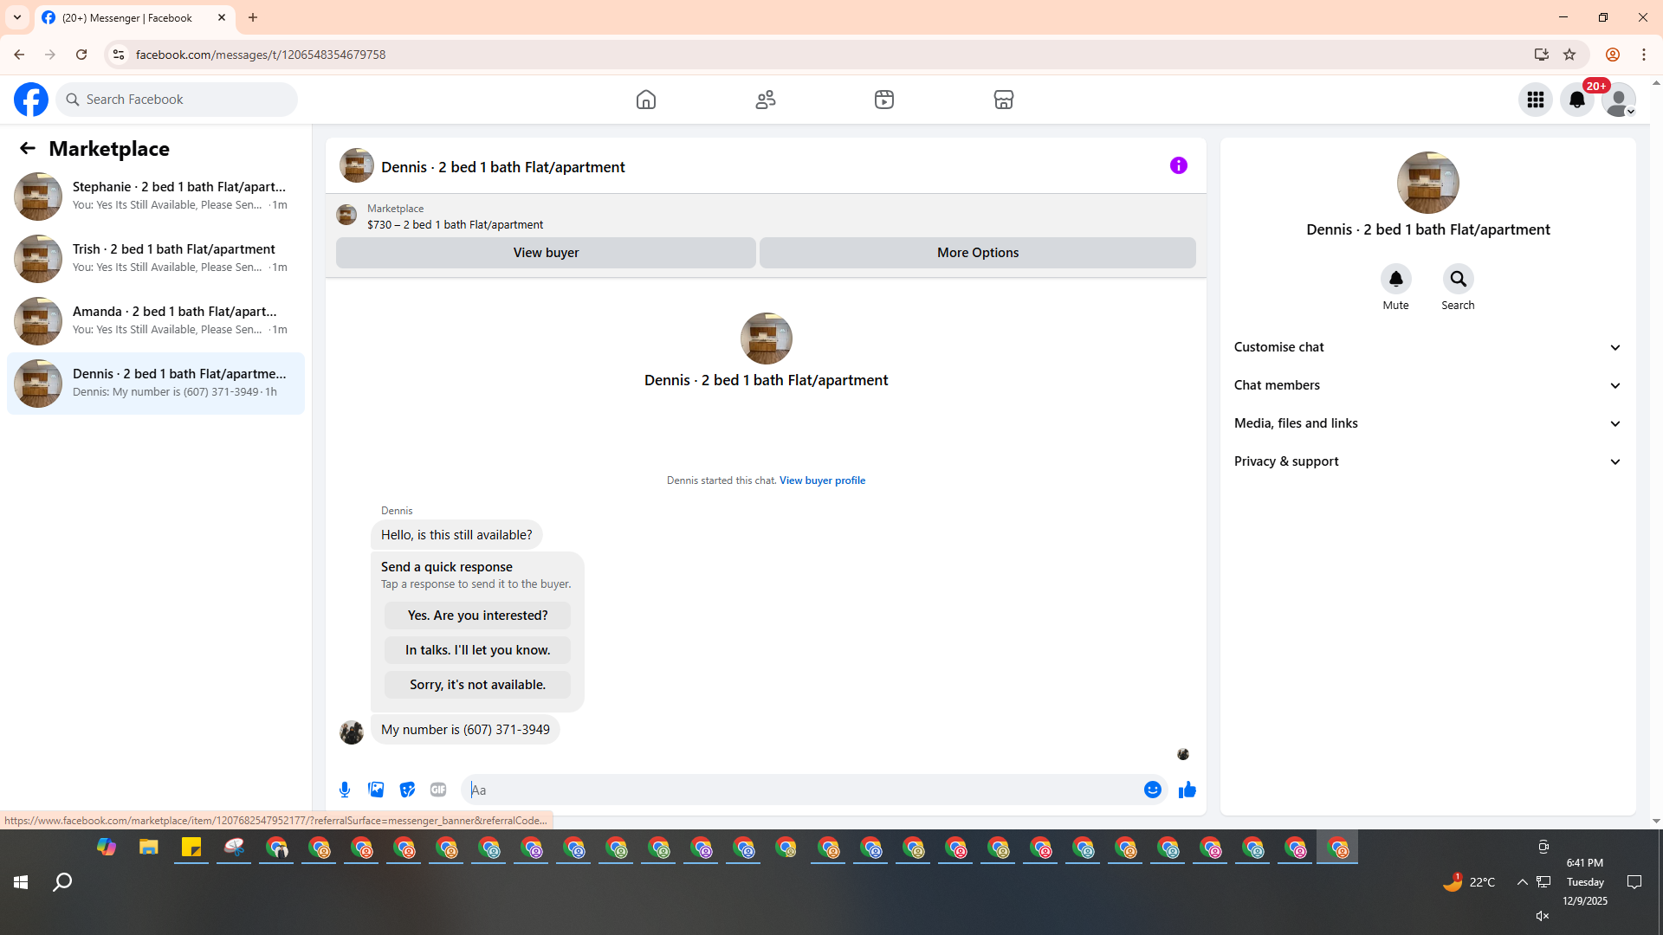Open the emoji picker in composer
The width and height of the screenshot is (1663, 935).
coord(1152,790)
